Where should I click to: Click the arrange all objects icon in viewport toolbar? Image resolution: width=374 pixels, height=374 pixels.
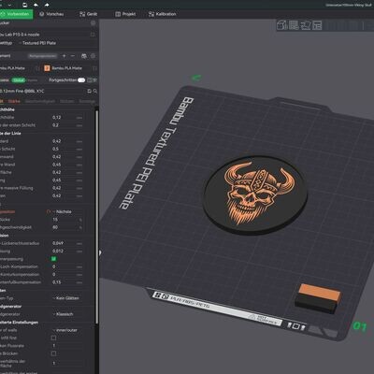317,25
